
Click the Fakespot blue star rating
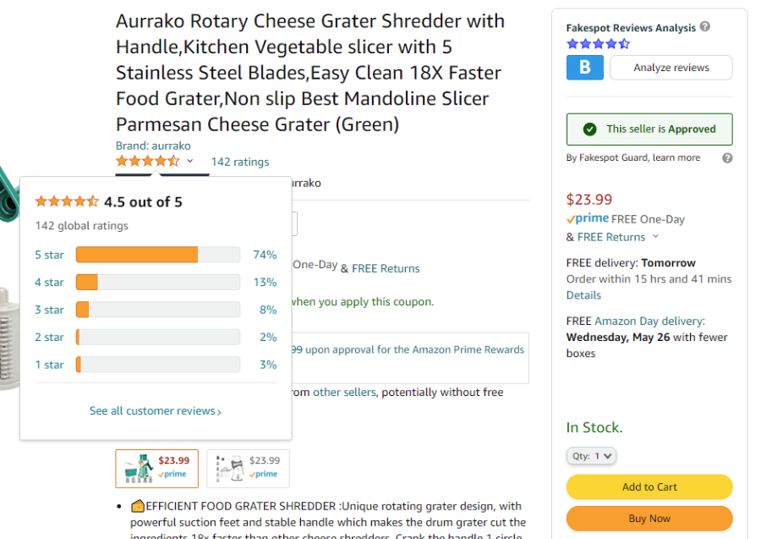[x=599, y=44]
